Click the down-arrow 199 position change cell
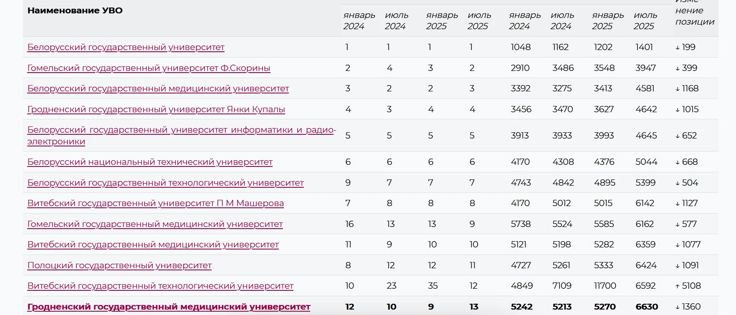Image resolution: width=736 pixels, height=315 pixels. pos(685,47)
